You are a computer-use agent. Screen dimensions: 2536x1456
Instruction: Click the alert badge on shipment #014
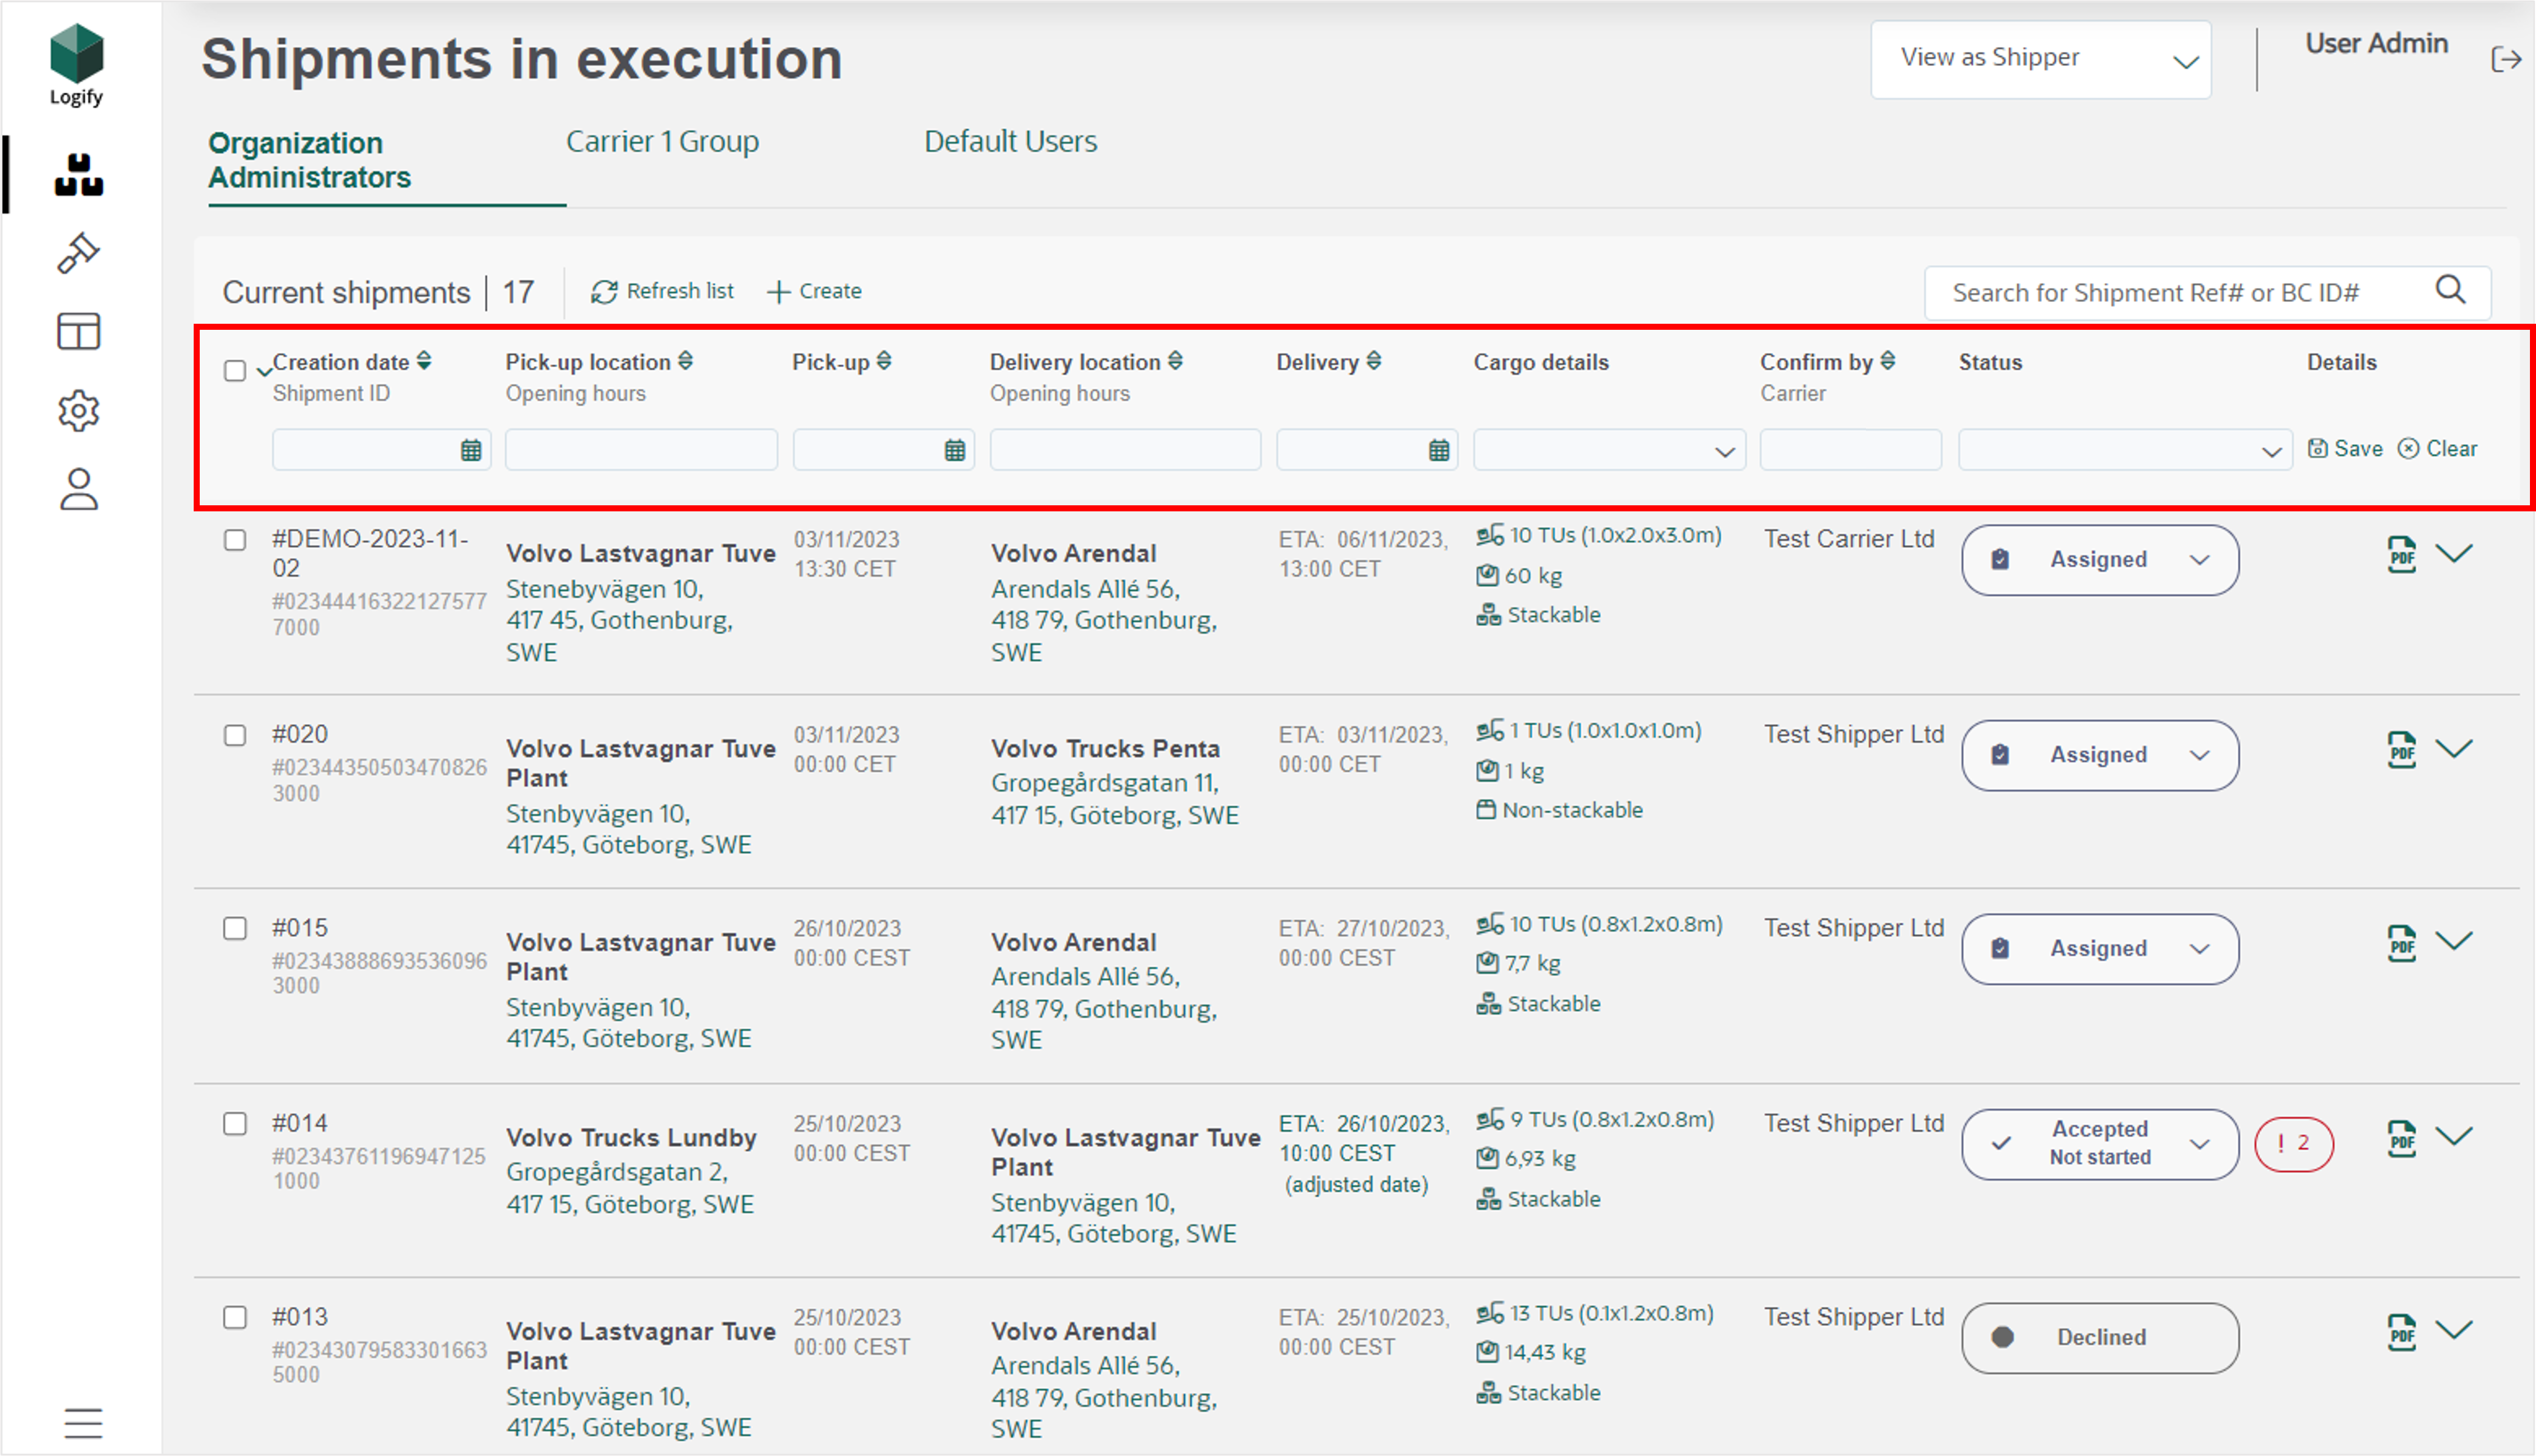(x=2294, y=1144)
